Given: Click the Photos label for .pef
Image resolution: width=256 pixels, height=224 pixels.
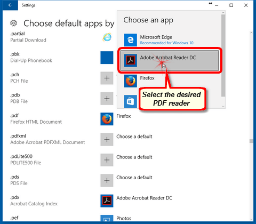Looking at the screenshot, I should pos(124,218).
